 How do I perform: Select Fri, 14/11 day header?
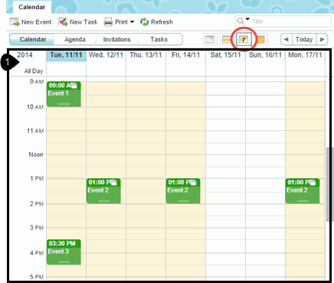pos(185,55)
